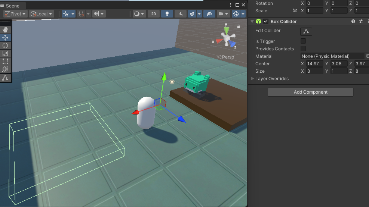Image resolution: width=369 pixels, height=207 pixels.
Task: Open Box Collider help reference icon
Action: coord(353,21)
